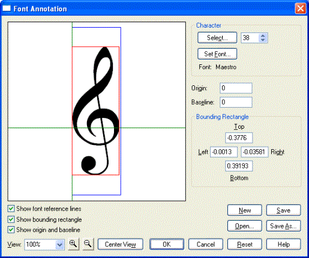Click into the Origin input field
The image size is (309, 258).
pyautogui.click(x=236, y=88)
